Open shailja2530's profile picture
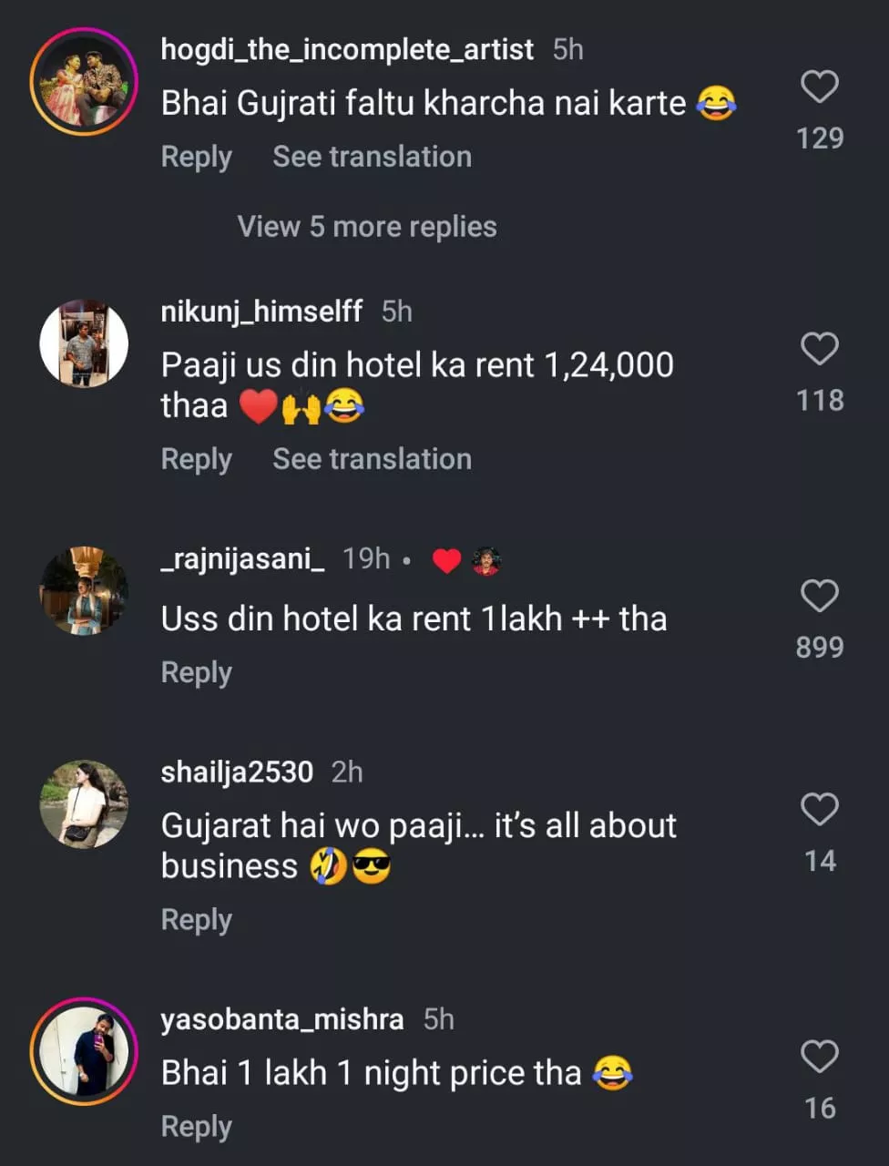 click(x=84, y=804)
